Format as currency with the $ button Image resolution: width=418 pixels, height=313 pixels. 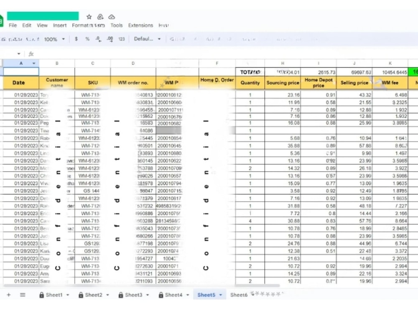click(76, 39)
